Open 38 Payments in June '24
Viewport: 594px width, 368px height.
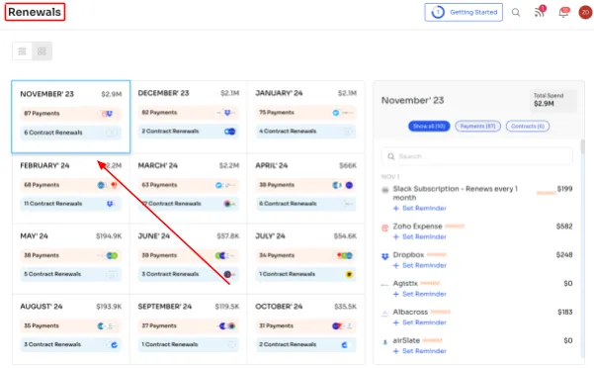(188, 255)
